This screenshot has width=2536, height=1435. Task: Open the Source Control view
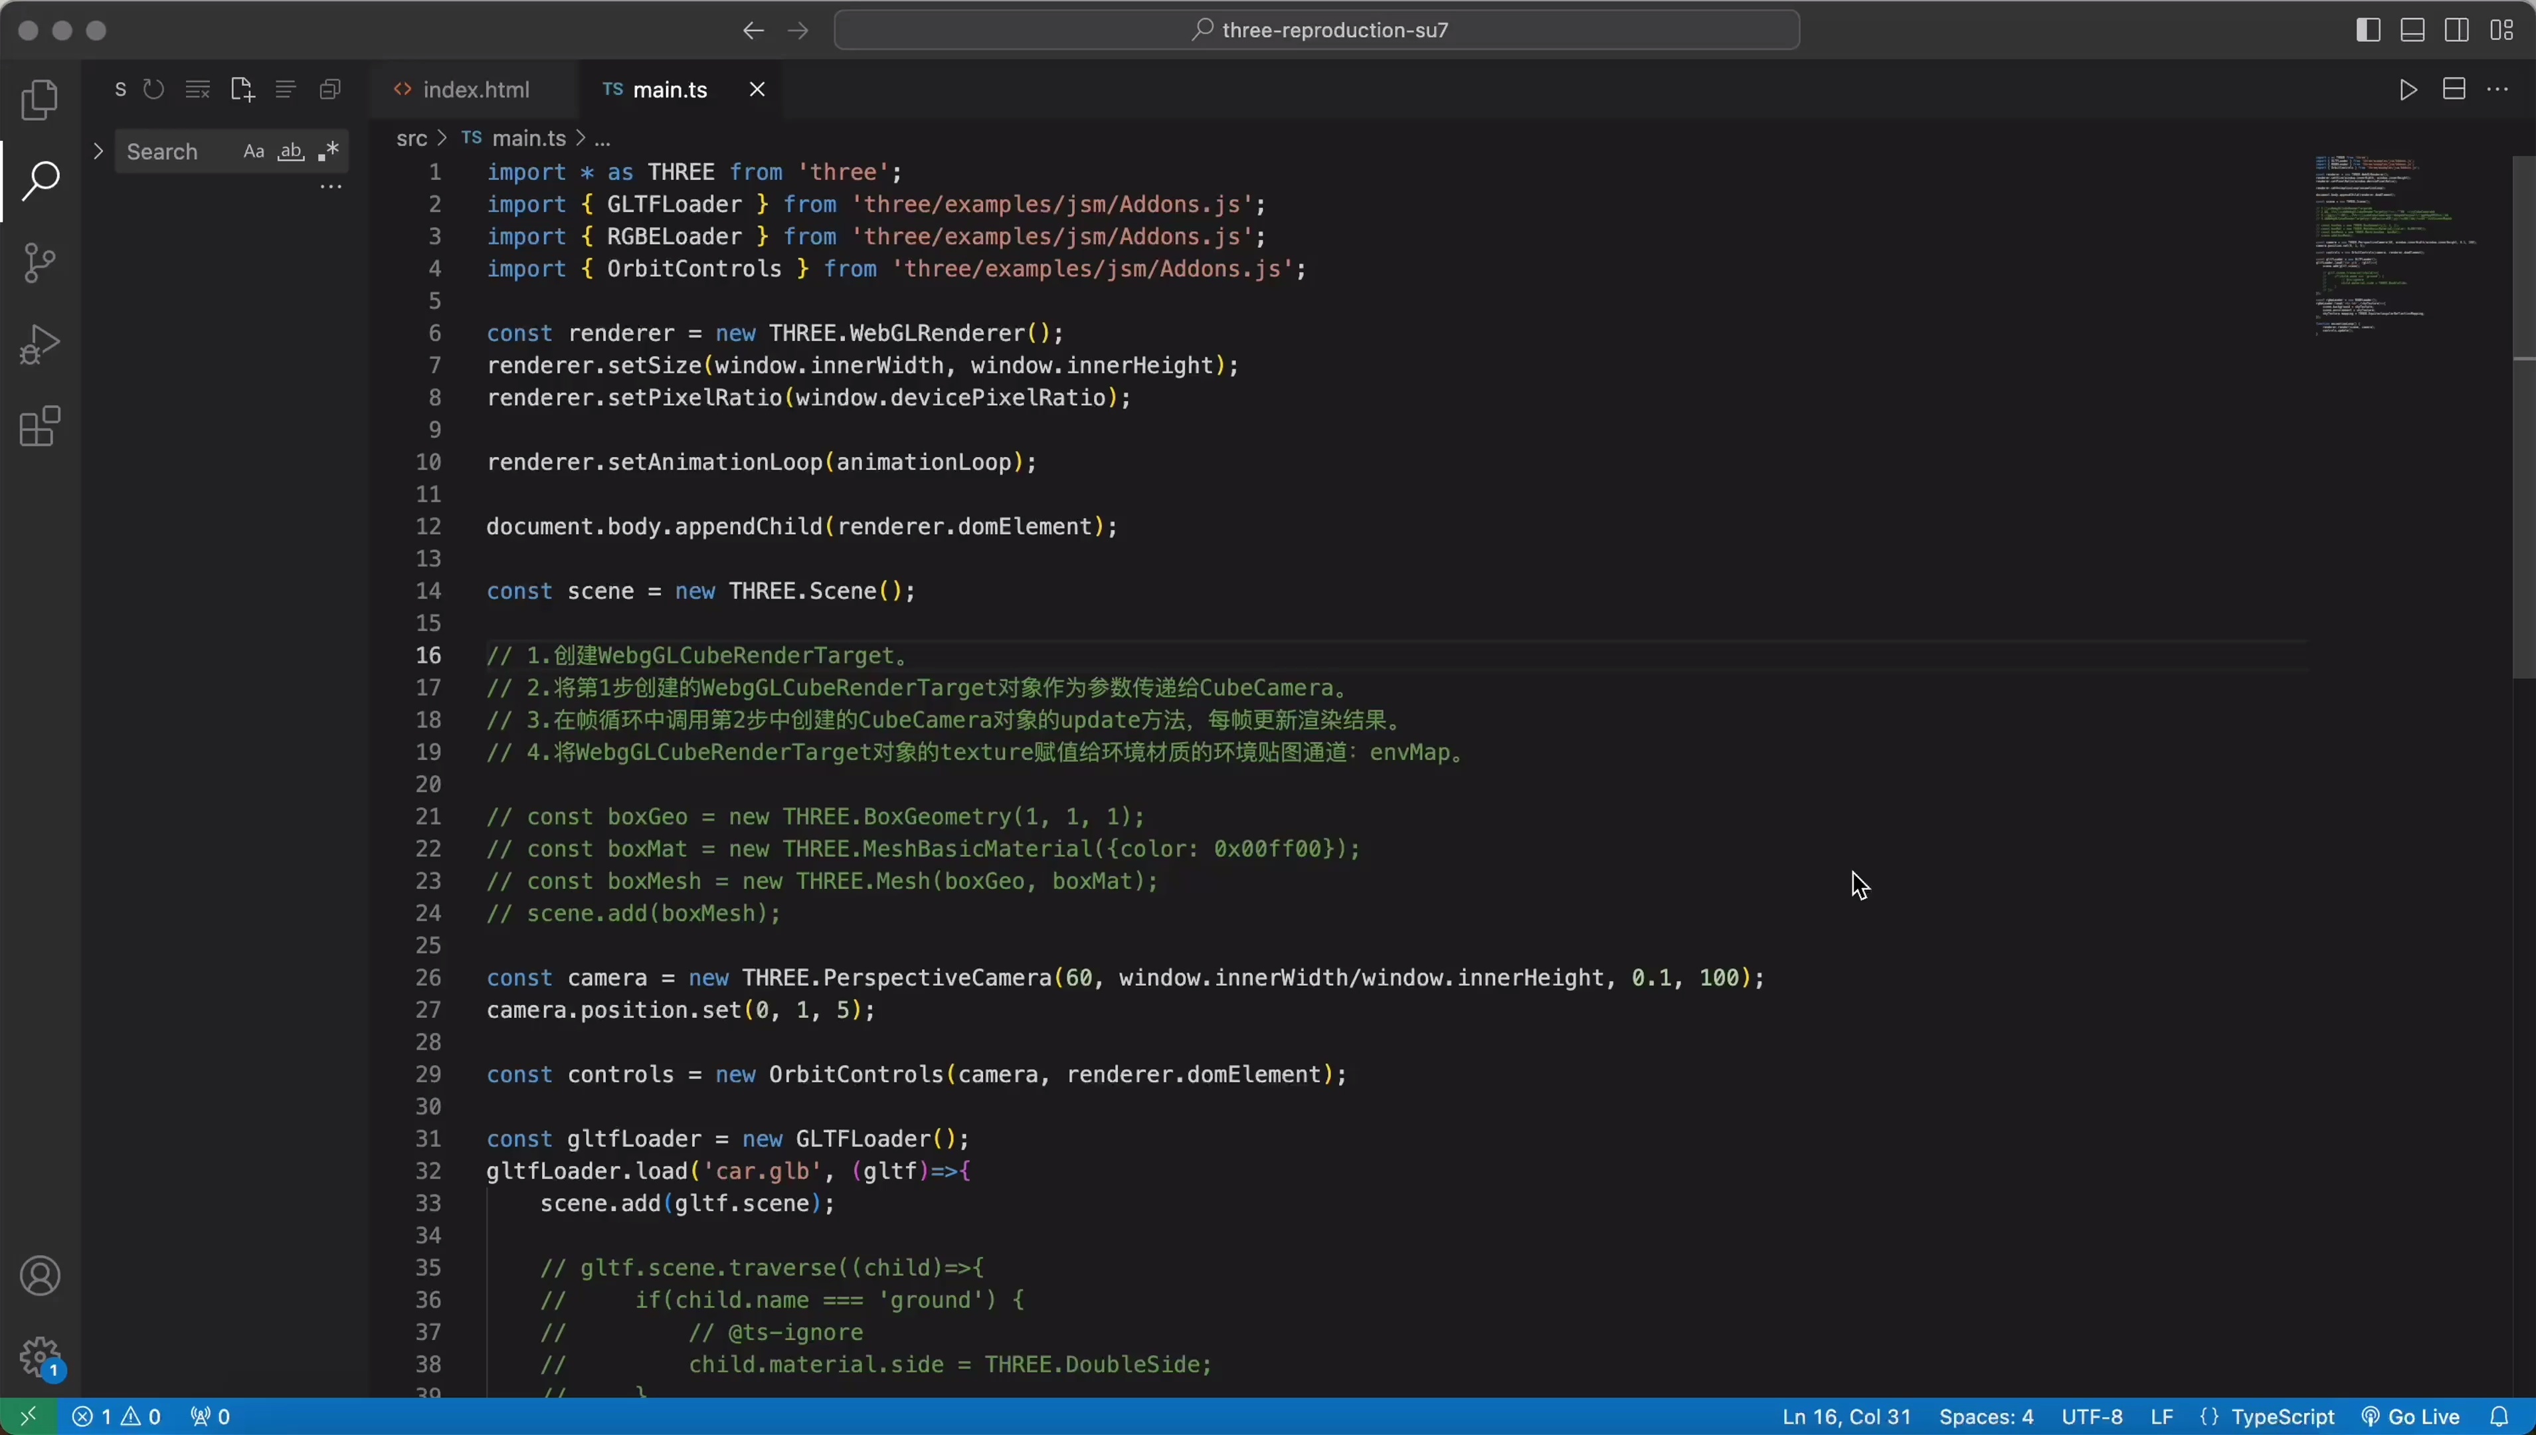point(39,262)
